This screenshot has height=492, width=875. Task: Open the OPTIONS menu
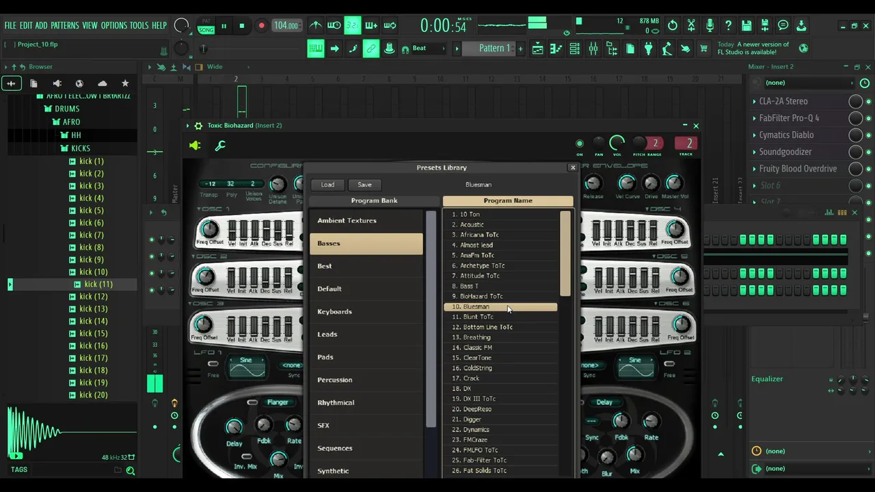[114, 25]
